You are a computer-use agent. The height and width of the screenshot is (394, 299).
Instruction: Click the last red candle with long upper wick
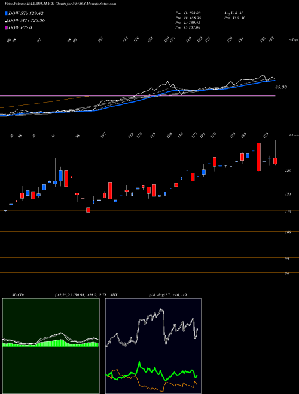point(275,161)
